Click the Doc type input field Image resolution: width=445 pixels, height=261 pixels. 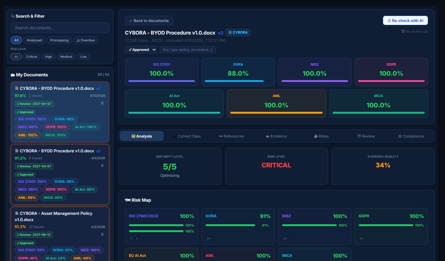pos(187,50)
